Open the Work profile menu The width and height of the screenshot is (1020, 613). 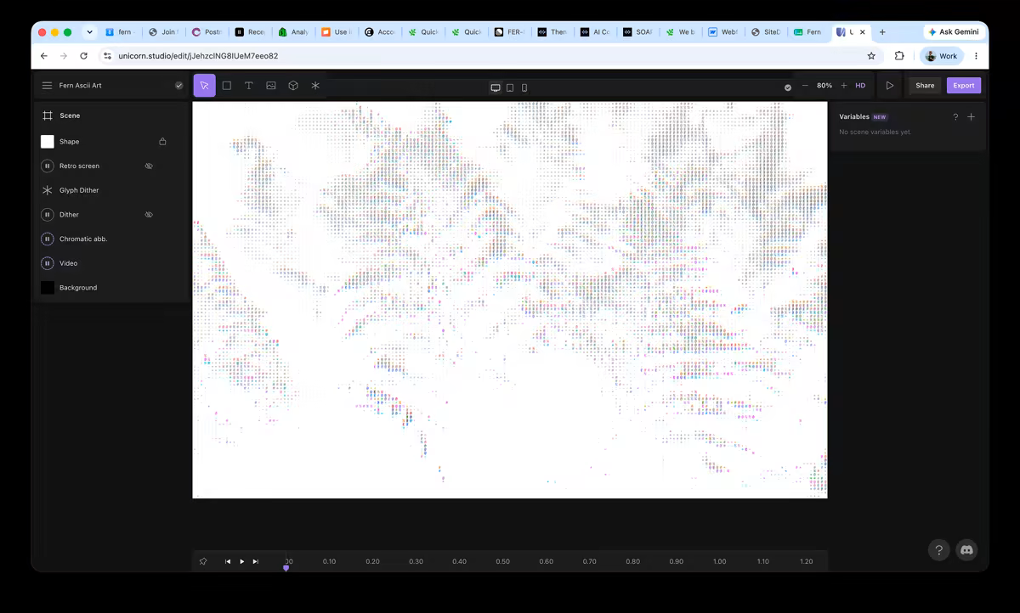pos(941,56)
